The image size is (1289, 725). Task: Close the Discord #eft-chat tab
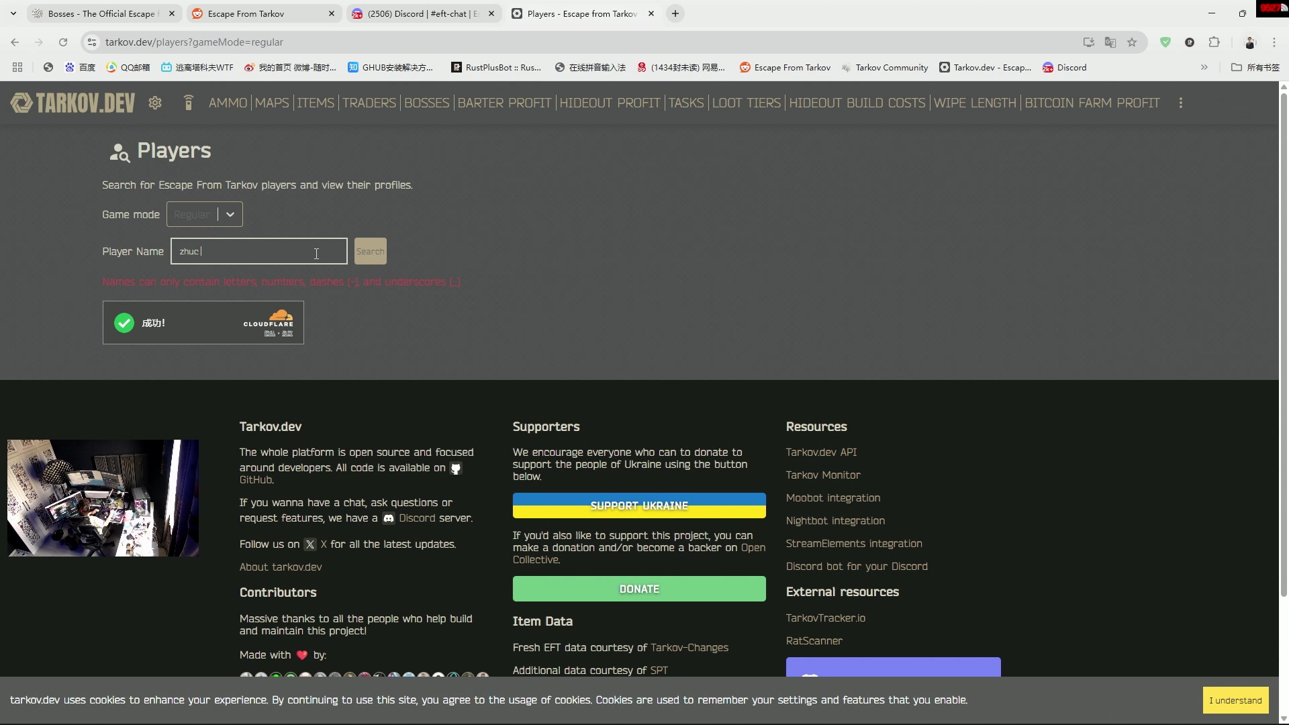pos(491,13)
